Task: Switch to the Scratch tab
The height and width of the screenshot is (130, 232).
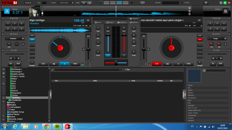Action: (x=122, y=23)
